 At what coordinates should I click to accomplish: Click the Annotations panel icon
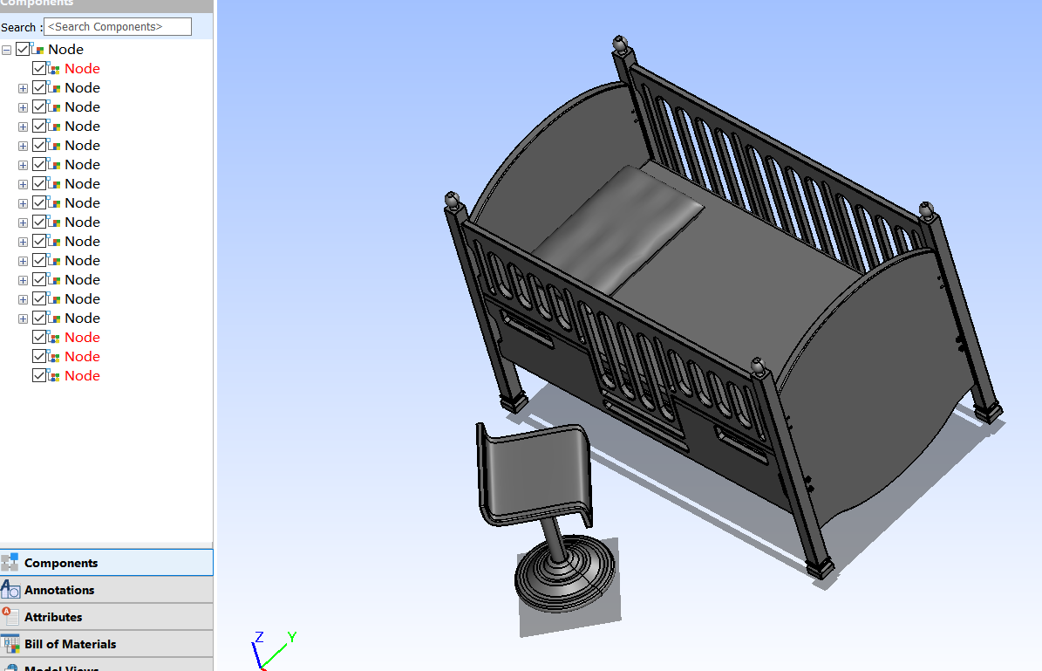pos(10,590)
